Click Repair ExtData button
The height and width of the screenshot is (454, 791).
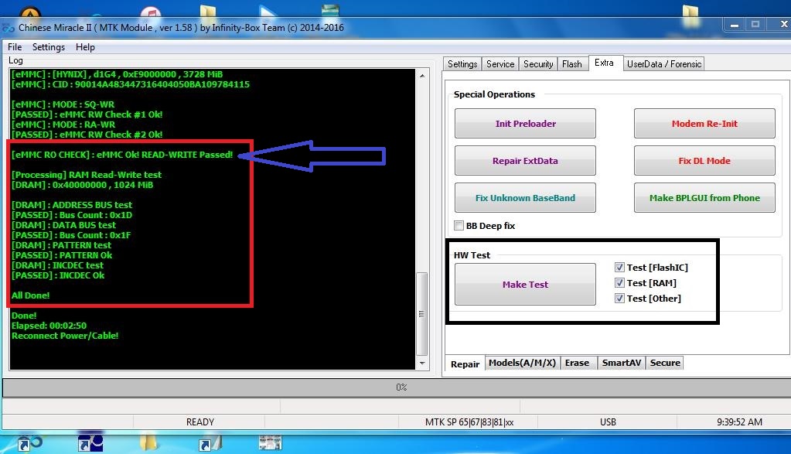tap(525, 161)
